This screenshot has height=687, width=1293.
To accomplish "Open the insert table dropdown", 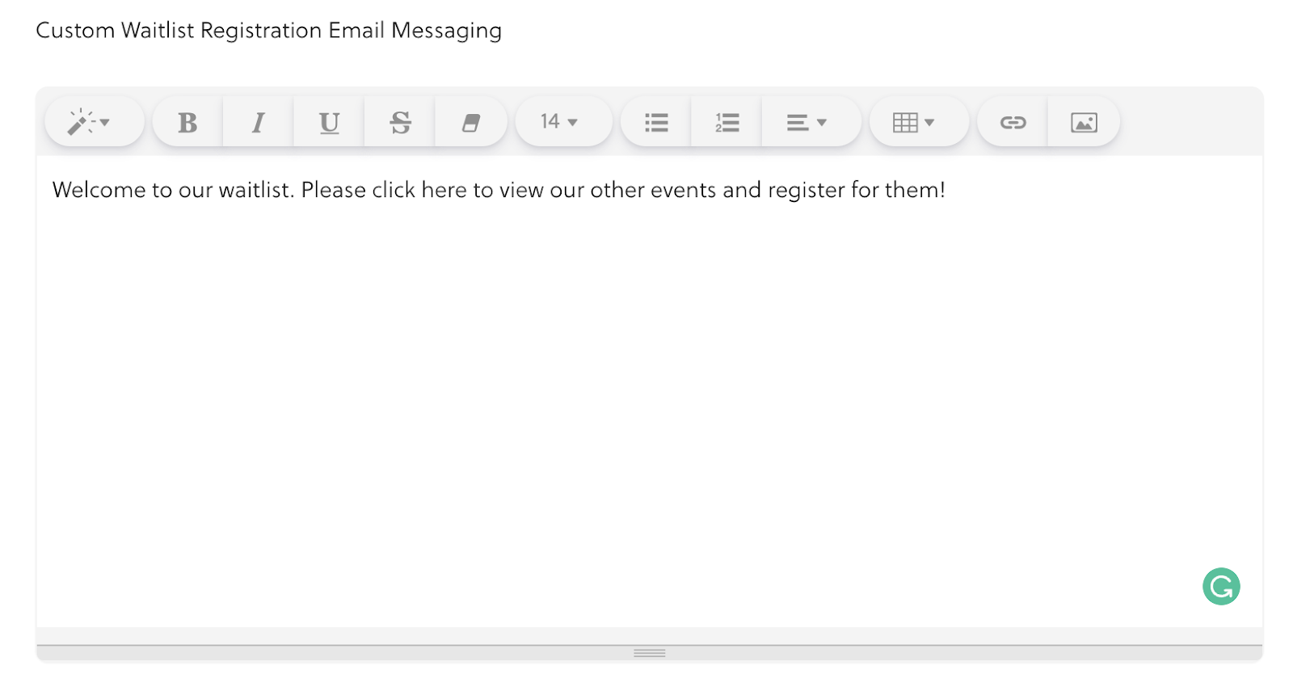I will [x=918, y=122].
